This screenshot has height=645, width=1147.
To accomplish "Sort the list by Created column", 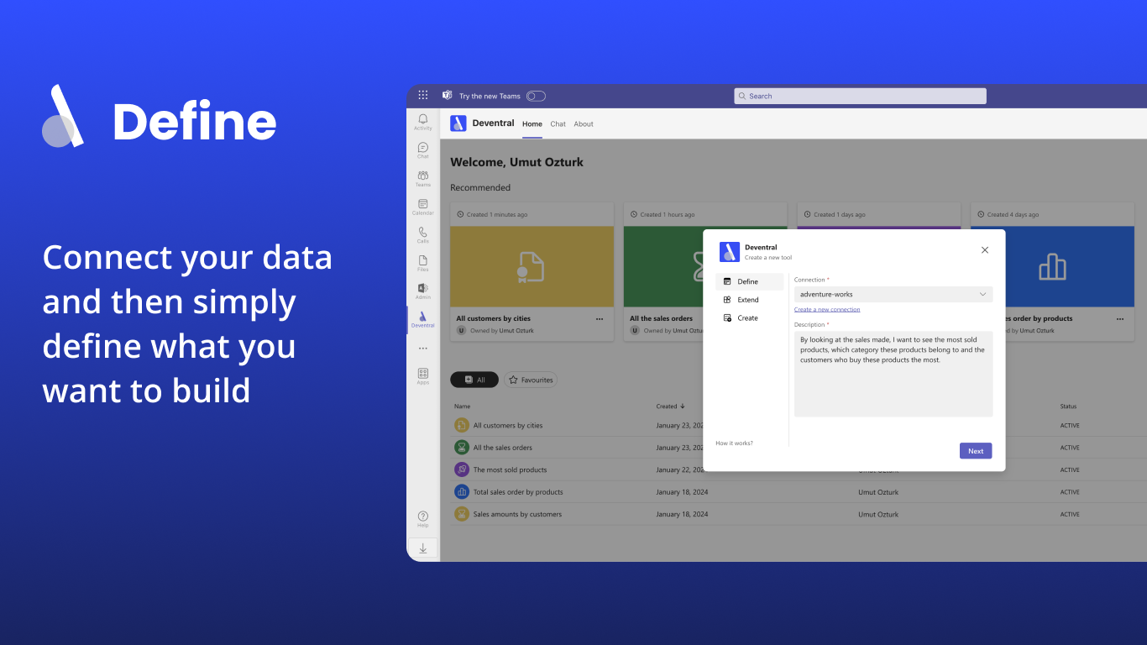I will 670,406.
